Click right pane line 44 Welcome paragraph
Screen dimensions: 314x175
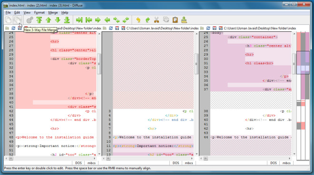click(251, 137)
